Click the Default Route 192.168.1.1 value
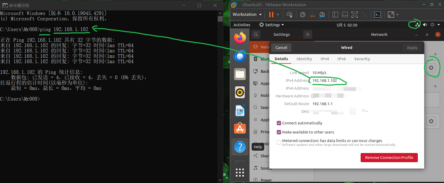This screenshot has width=444, height=183. pos(322,104)
